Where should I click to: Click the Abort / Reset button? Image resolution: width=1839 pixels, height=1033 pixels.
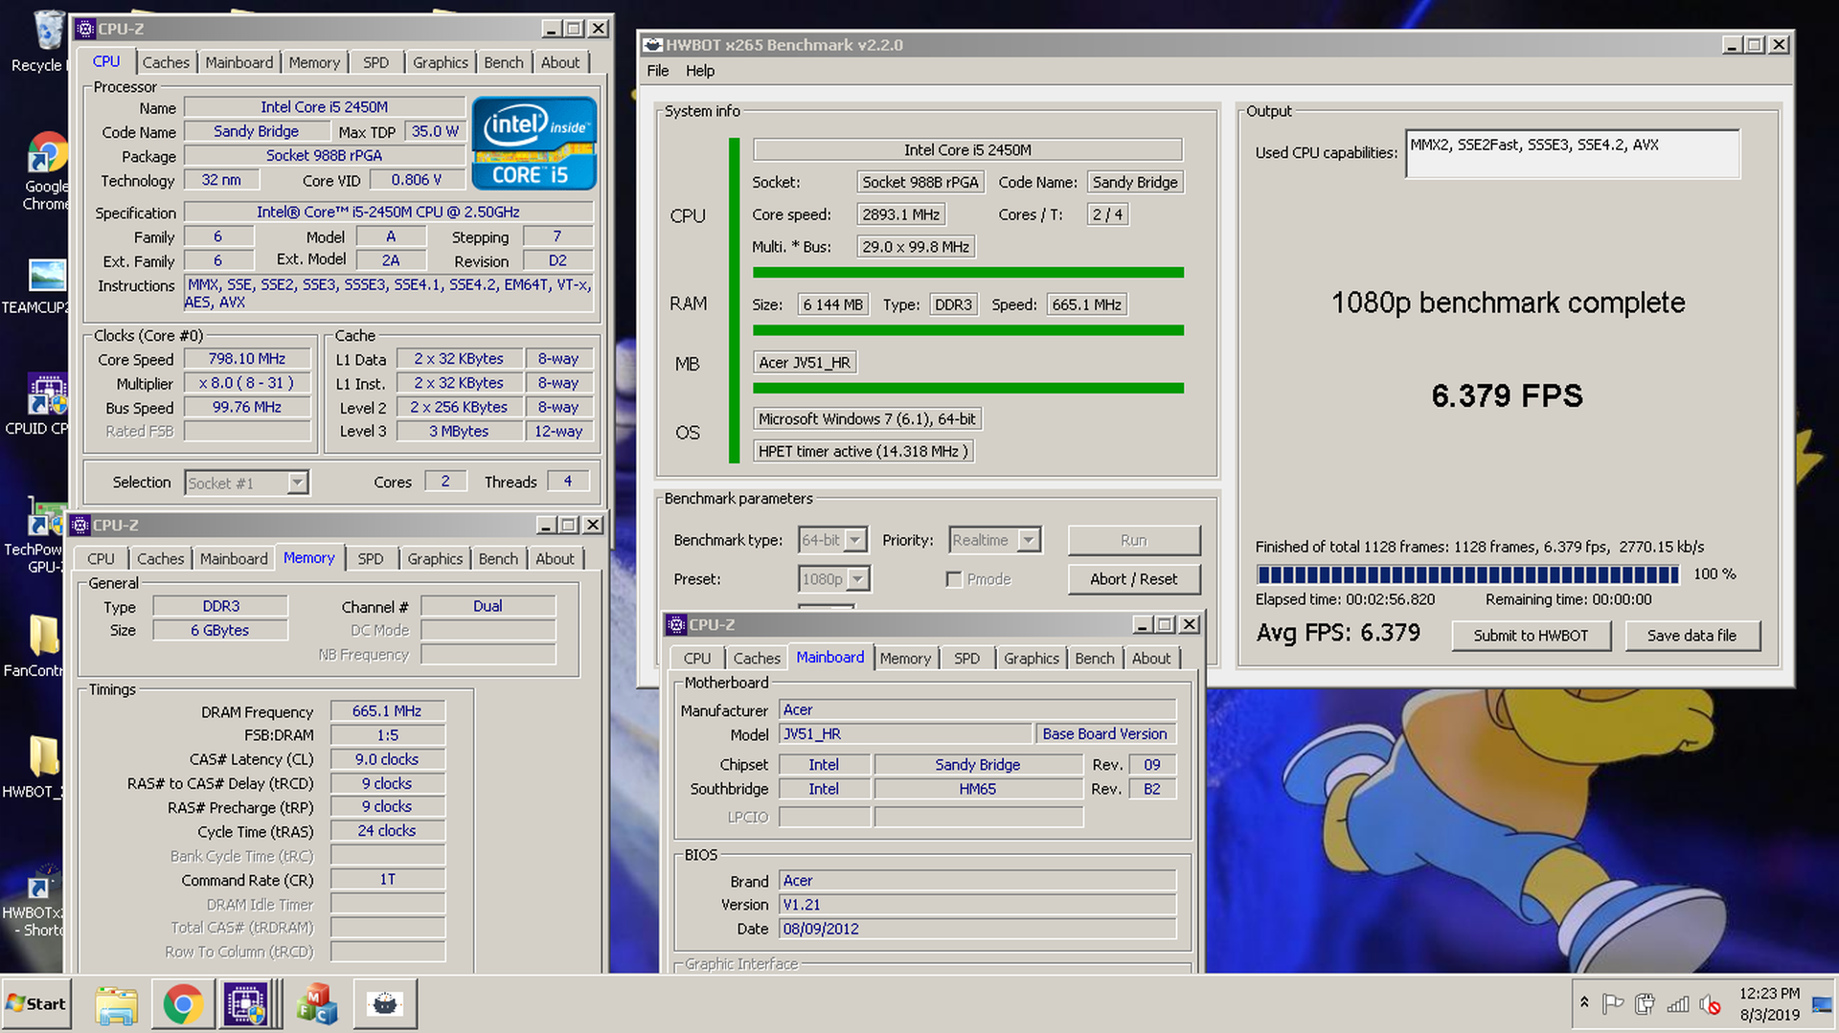point(1134,579)
